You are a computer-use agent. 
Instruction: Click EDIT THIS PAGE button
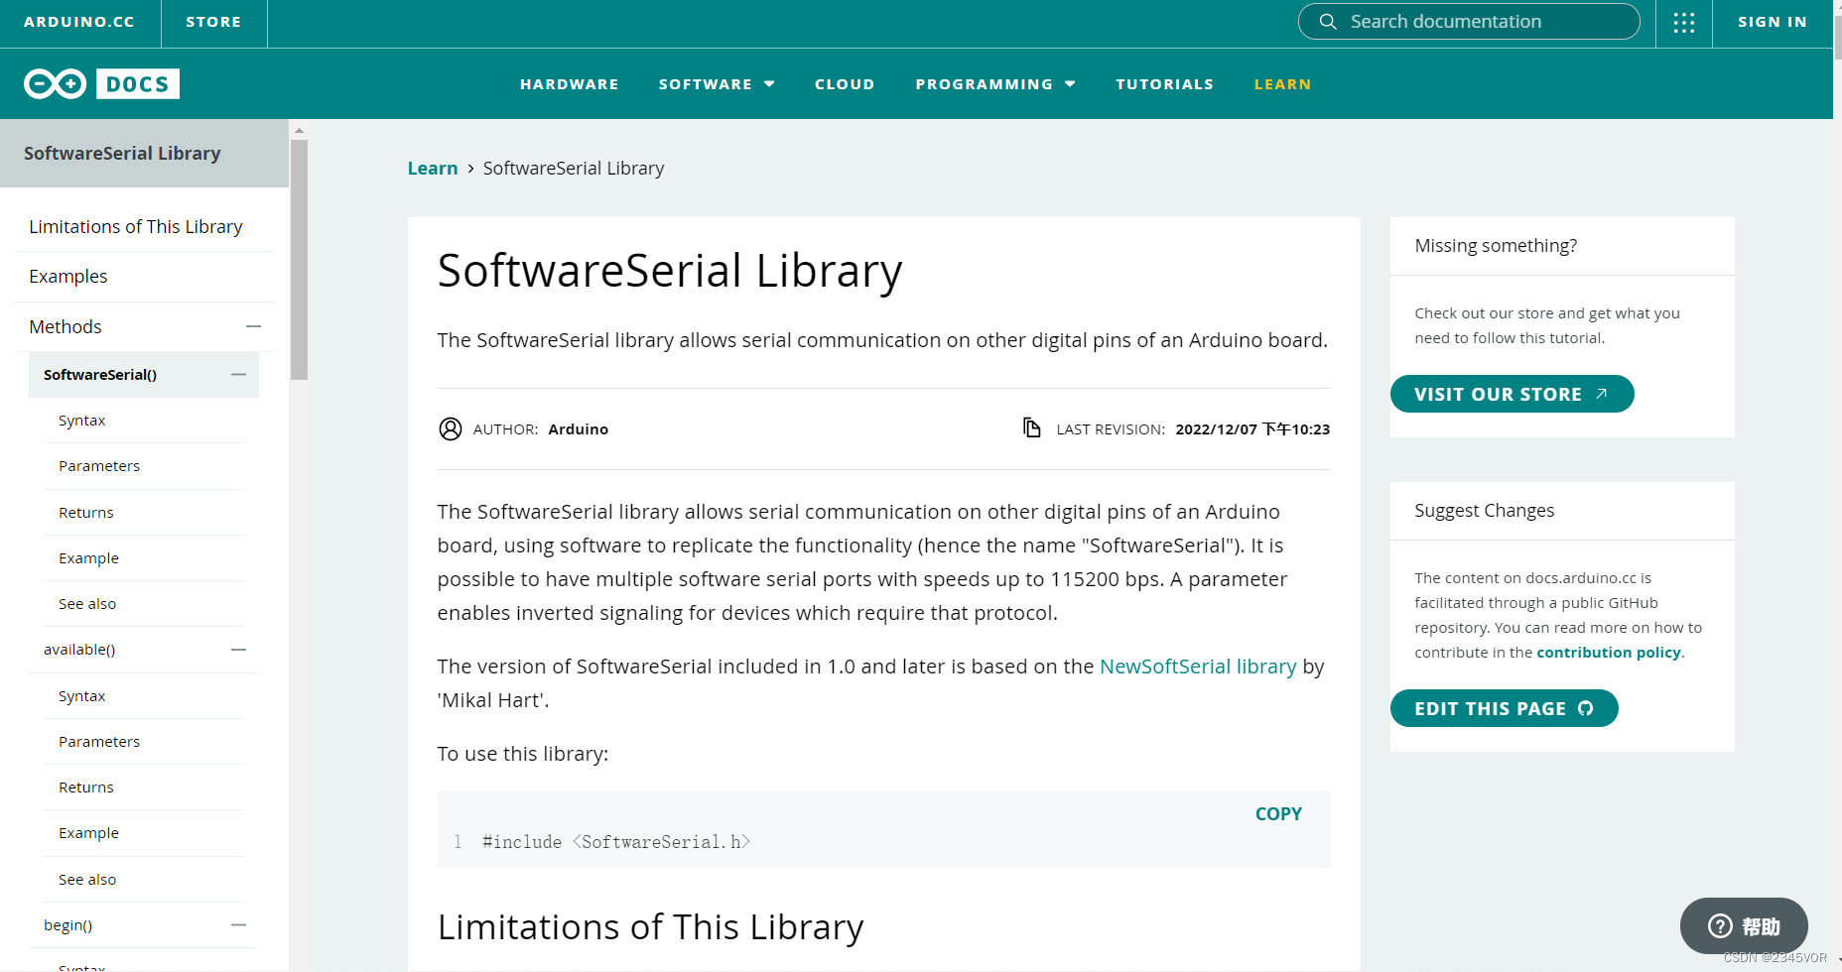1504,708
